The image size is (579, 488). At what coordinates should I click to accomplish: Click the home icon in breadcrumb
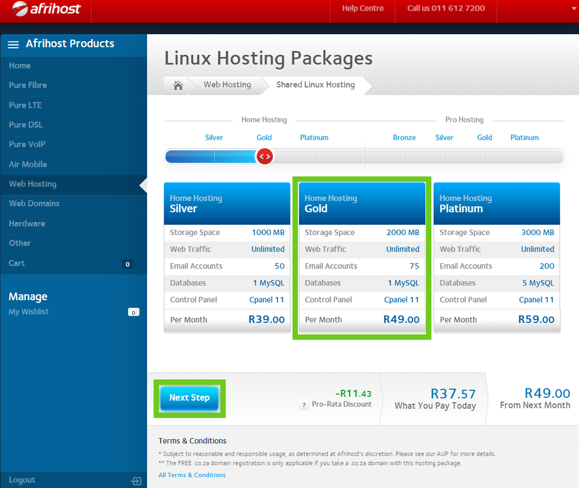pos(178,85)
